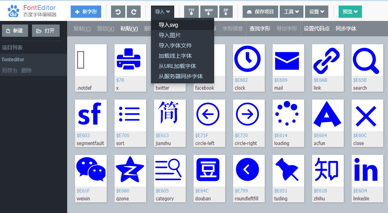Select the weixin chat glyph
The height and width of the screenshot is (213, 388).
pos(91,179)
